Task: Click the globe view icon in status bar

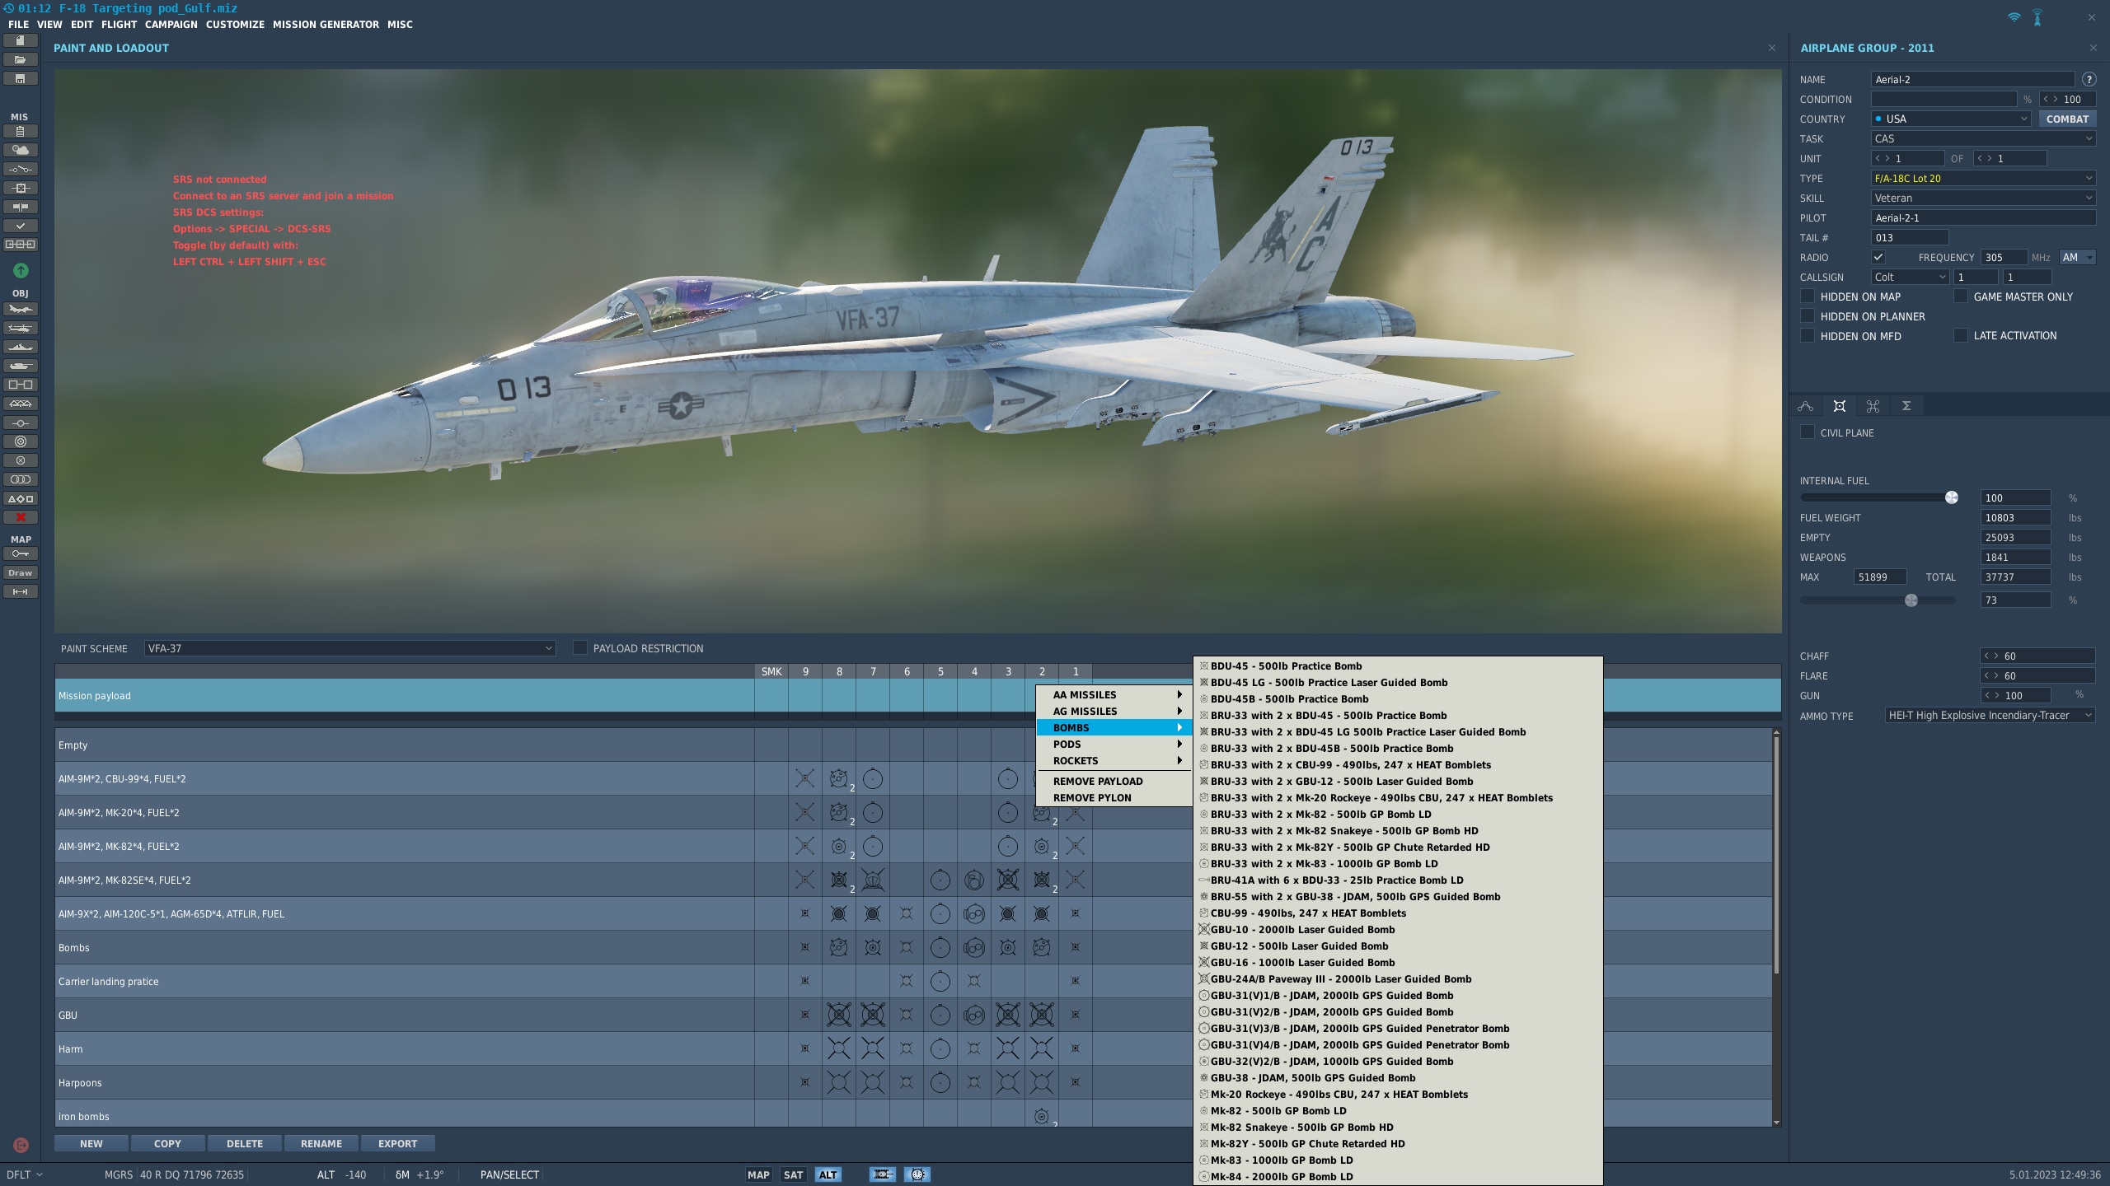Action: pyautogui.click(x=917, y=1174)
